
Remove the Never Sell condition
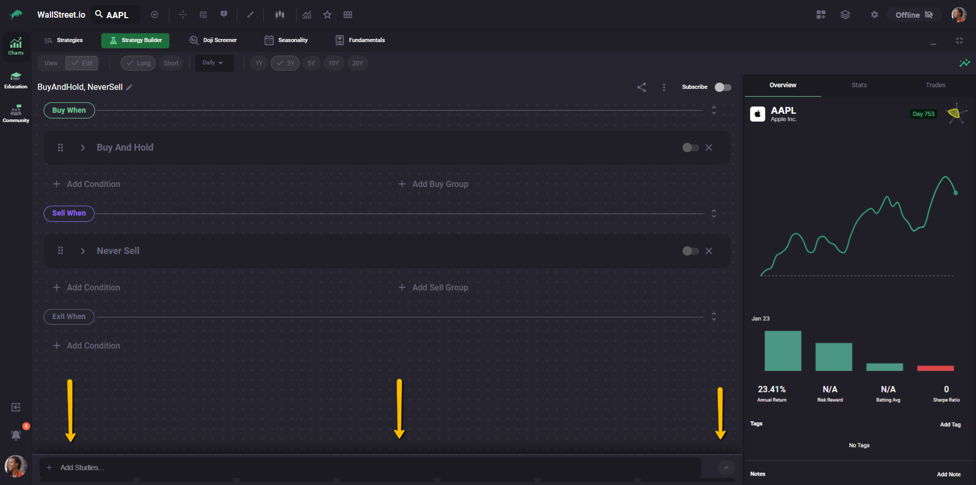coord(708,251)
